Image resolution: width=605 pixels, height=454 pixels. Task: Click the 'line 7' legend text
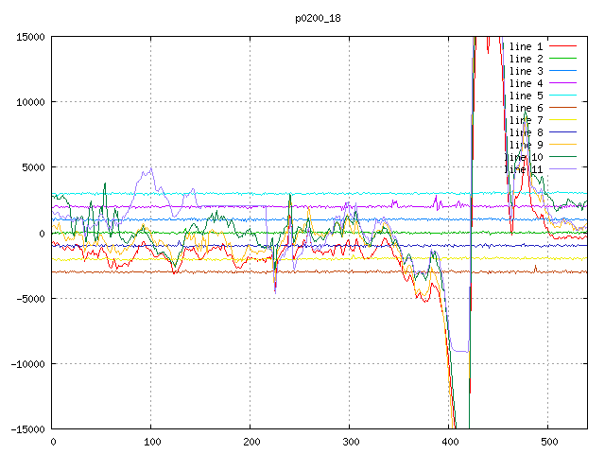526,120
